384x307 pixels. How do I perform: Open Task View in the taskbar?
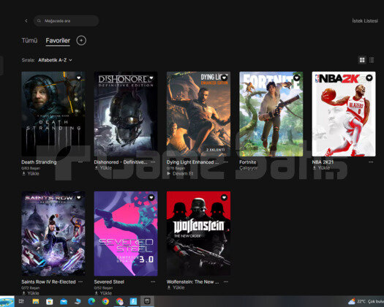click(21, 301)
